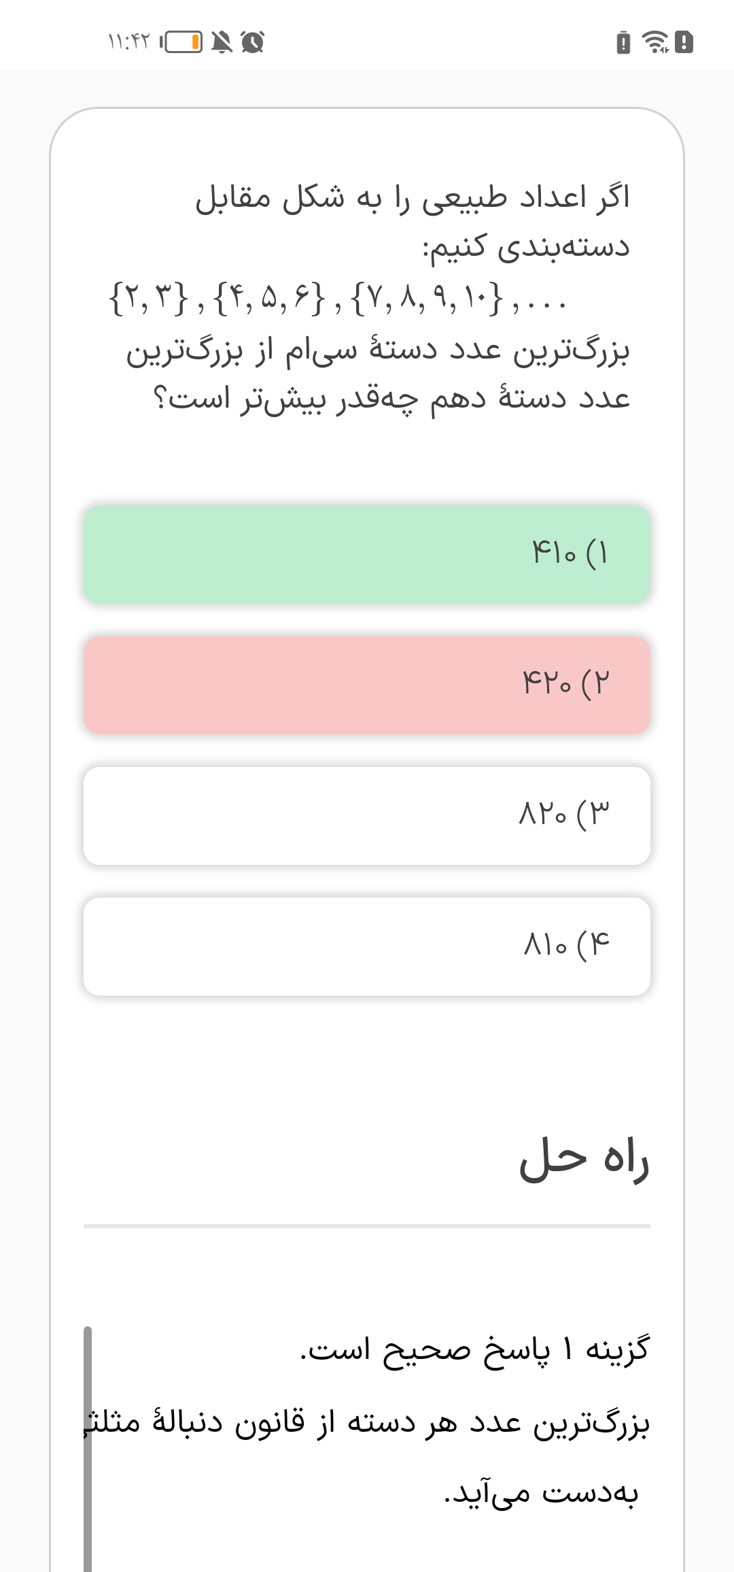Tap the 'راه حل' solution heading

[584, 1160]
